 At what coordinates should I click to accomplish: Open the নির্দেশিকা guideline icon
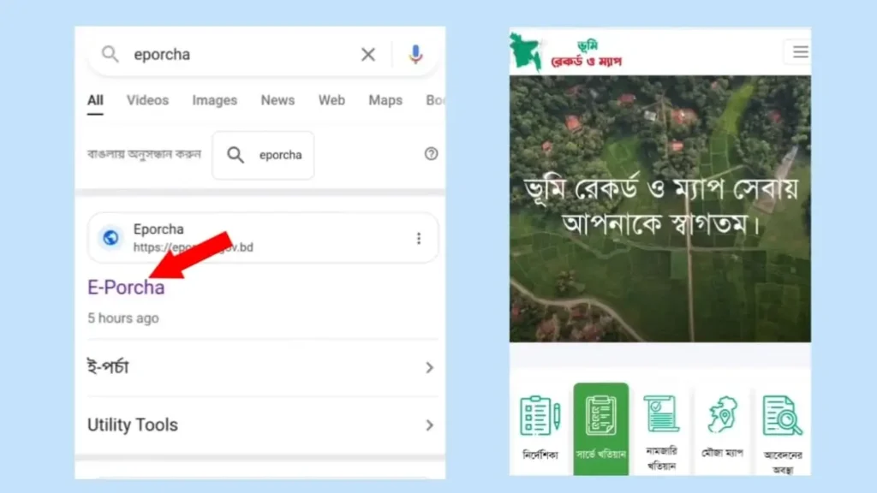click(x=540, y=425)
